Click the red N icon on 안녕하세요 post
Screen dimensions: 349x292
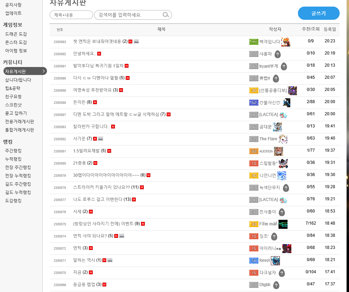99,54
